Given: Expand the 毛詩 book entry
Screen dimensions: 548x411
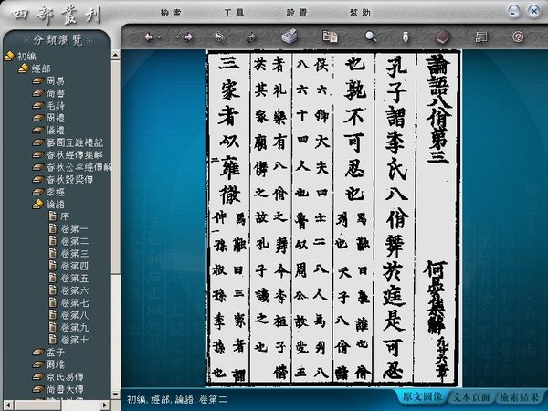Looking at the screenshot, I should pos(37,106).
